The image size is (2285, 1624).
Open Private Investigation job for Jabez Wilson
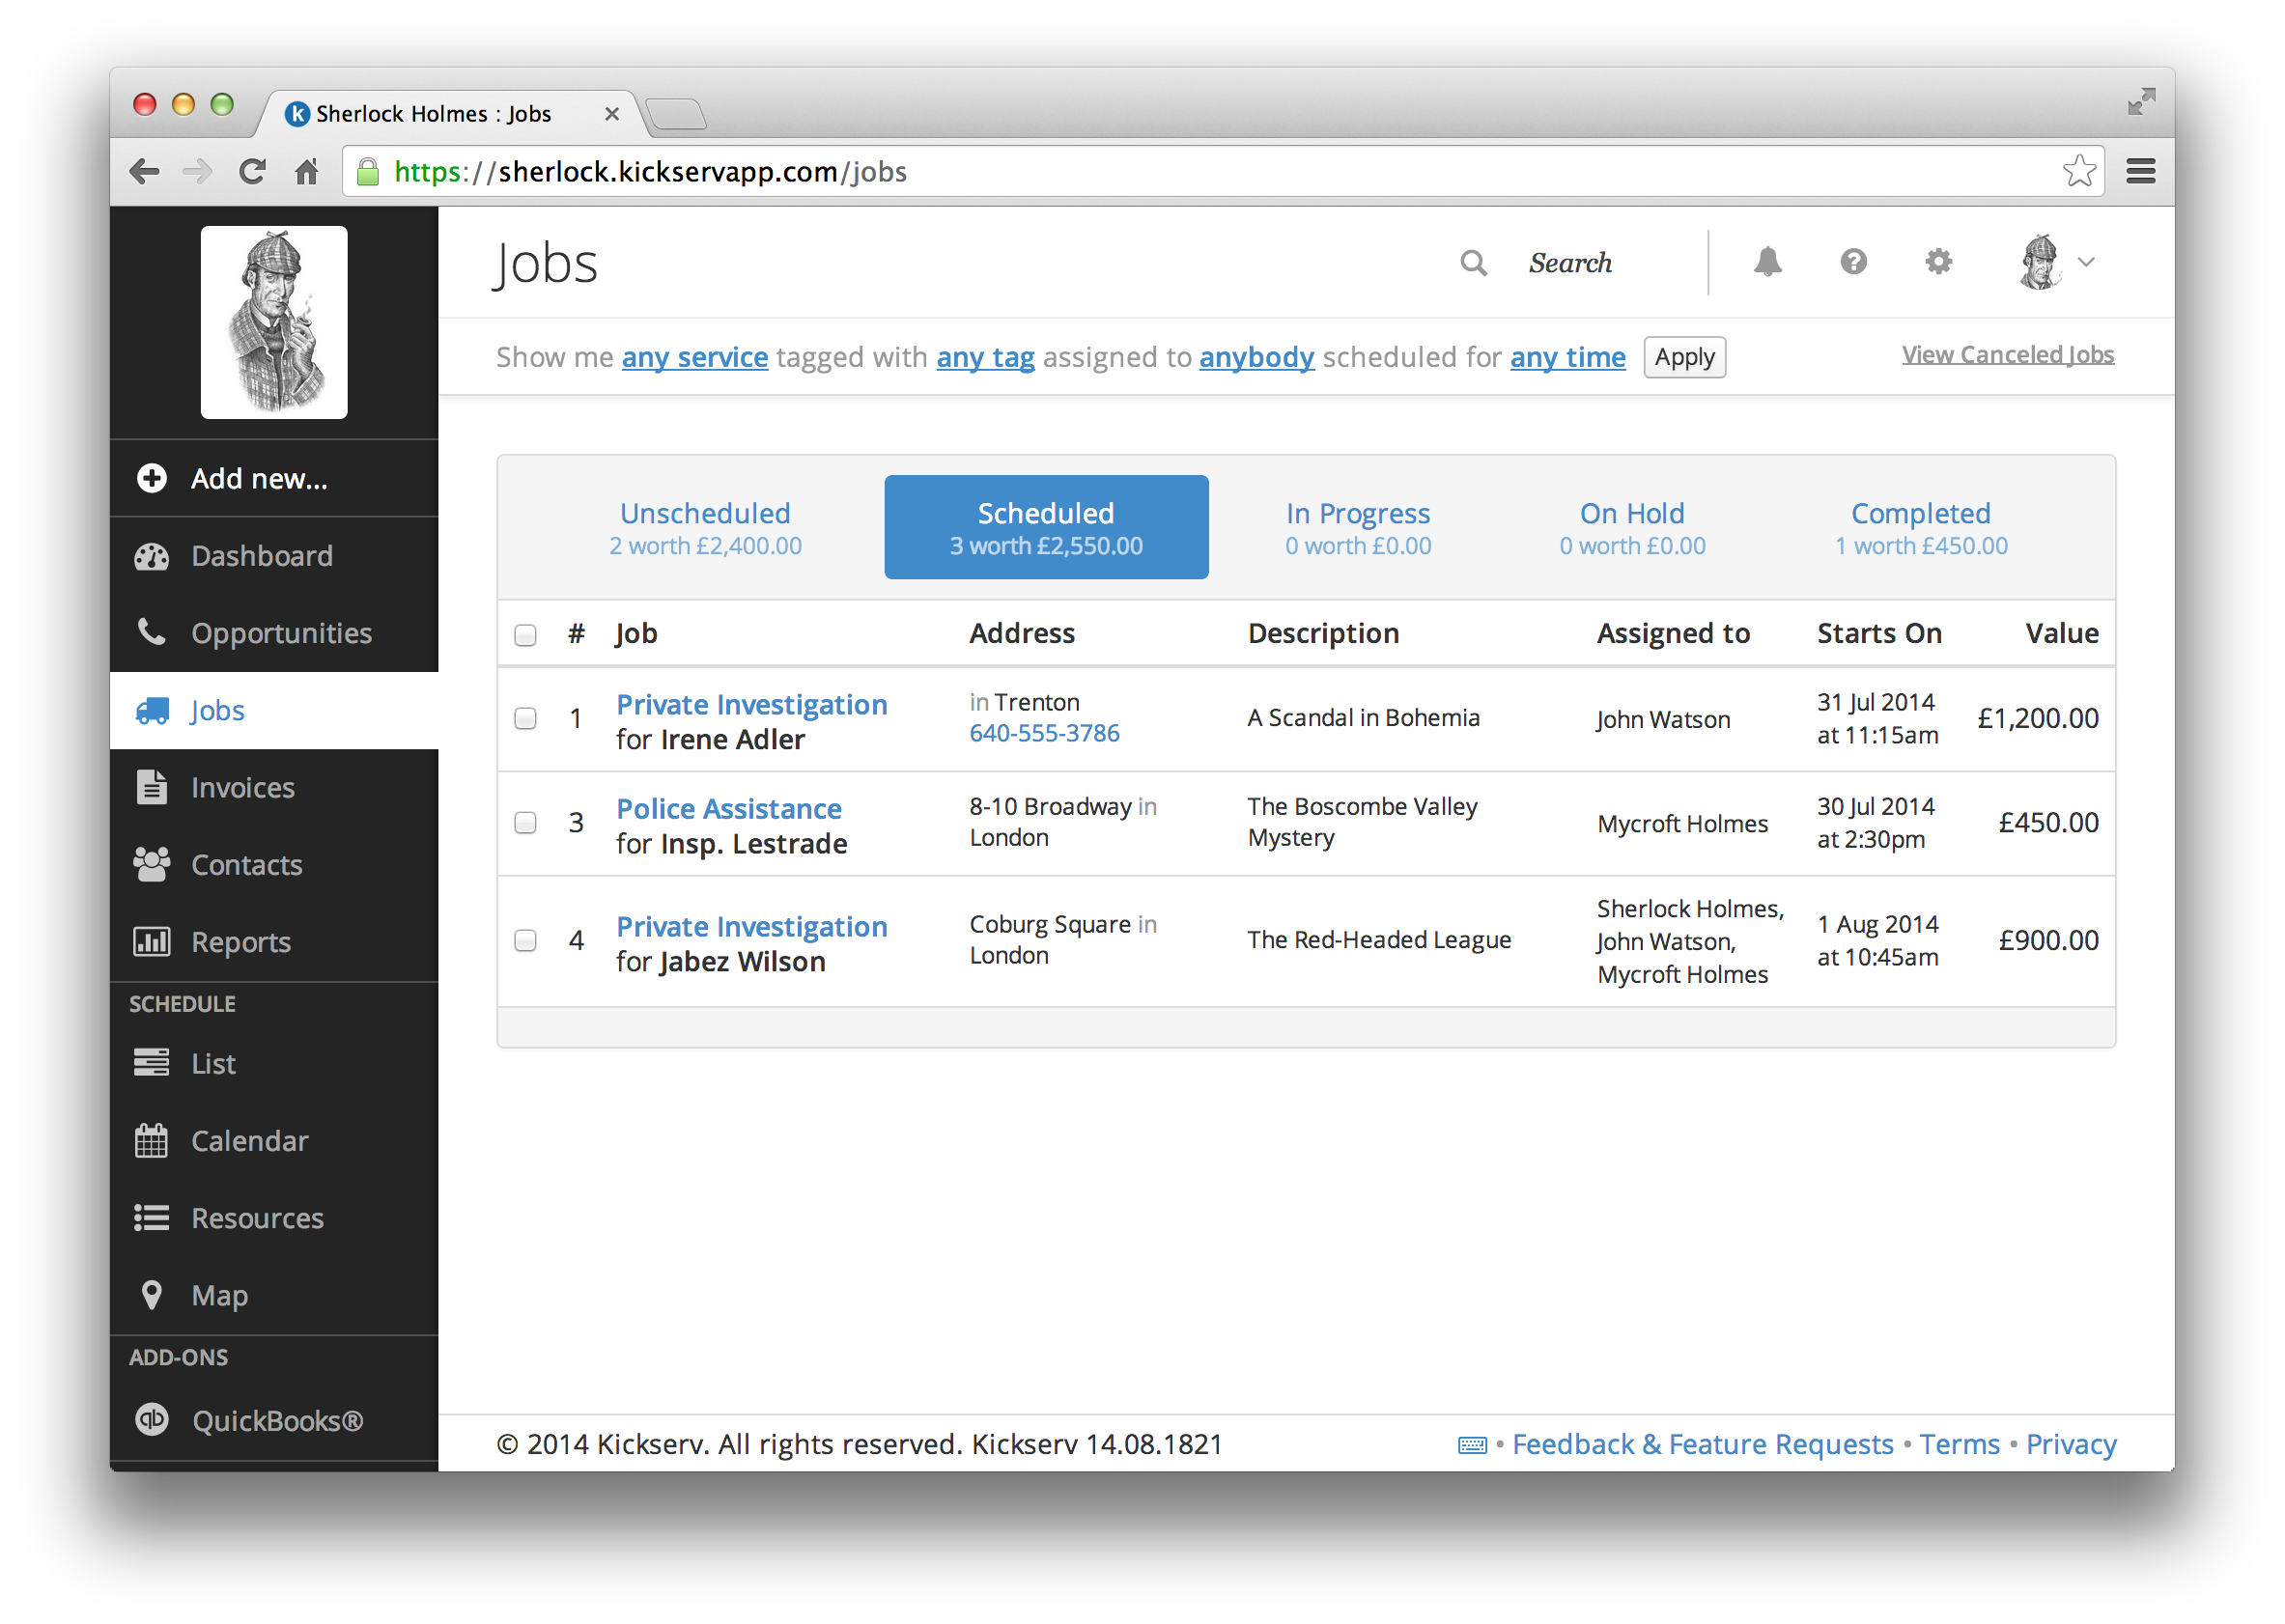tap(751, 926)
